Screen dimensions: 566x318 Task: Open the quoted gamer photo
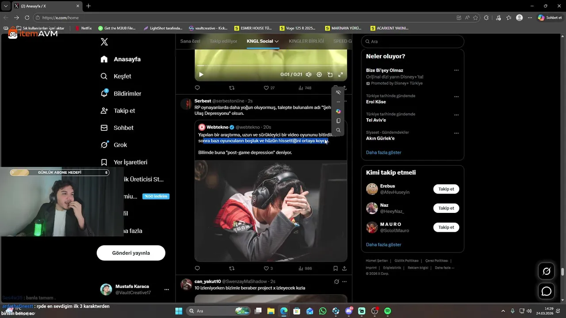(271, 211)
